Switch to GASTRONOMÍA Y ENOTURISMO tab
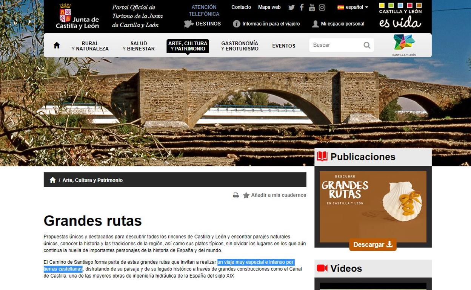The height and width of the screenshot is (290, 471). coord(240,46)
